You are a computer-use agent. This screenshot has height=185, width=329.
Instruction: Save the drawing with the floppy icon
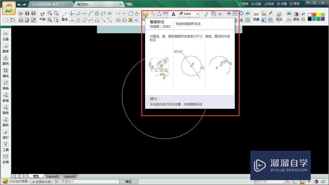[27, 14]
